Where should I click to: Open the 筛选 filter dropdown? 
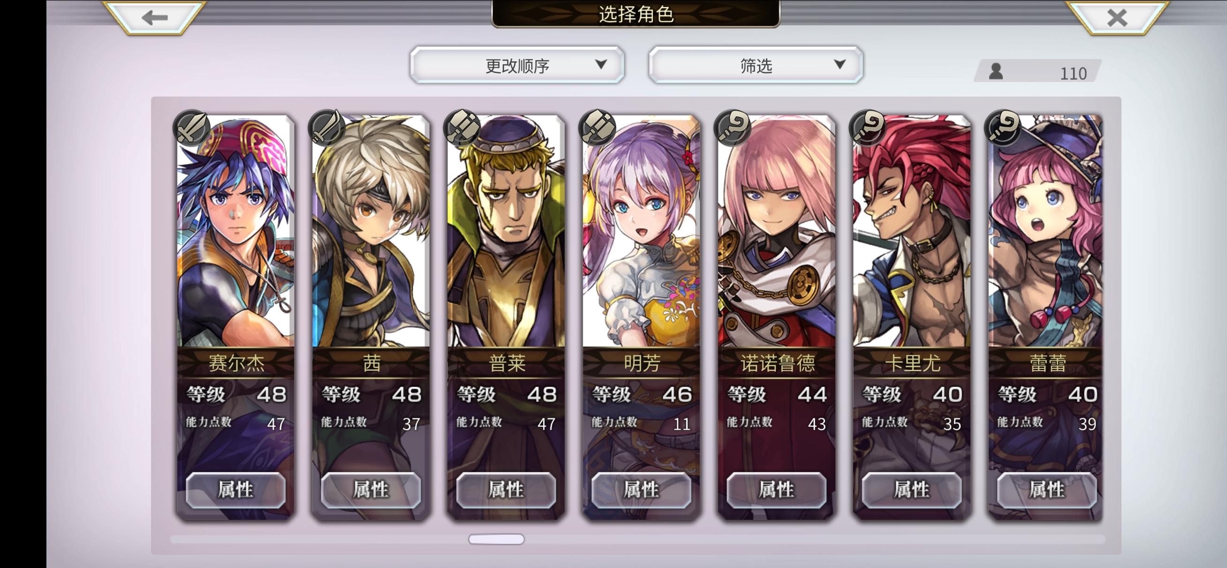pyautogui.click(x=756, y=65)
